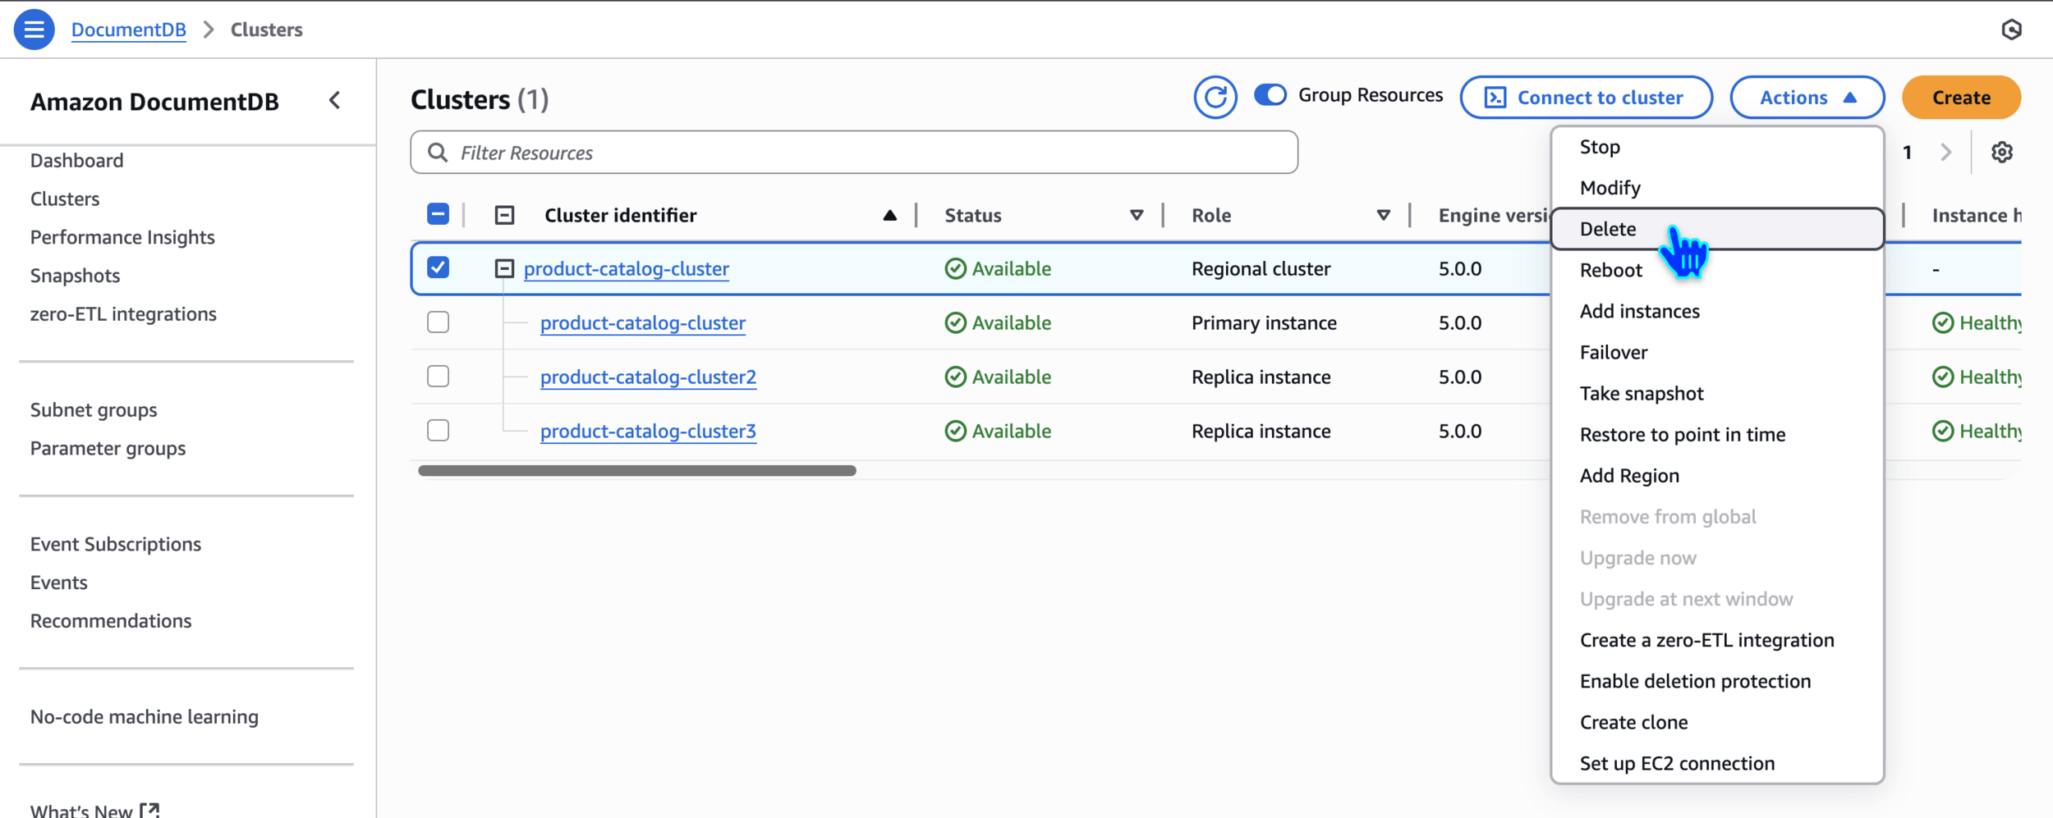The height and width of the screenshot is (818, 2053).
Task: Click Healthy icon for product-catalog-cluster3 row
Action: (x=1943, y=431)
